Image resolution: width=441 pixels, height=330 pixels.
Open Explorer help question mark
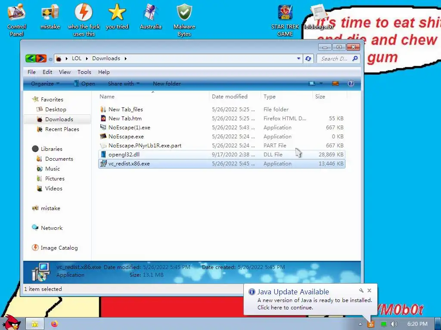[351, 83]
